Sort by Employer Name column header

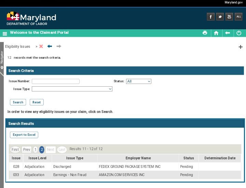(138, 158)
